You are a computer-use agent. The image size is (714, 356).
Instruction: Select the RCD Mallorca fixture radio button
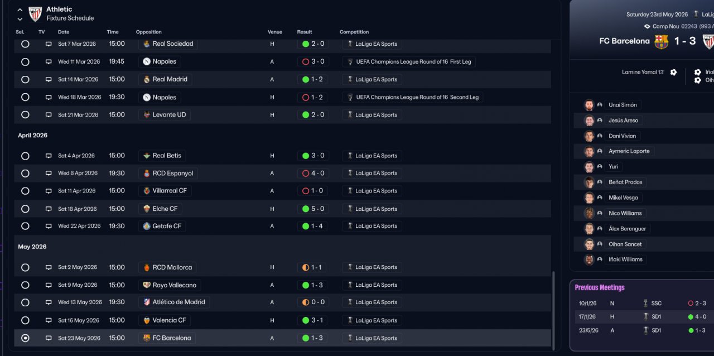pyautogui.click(x=25, y=267)
